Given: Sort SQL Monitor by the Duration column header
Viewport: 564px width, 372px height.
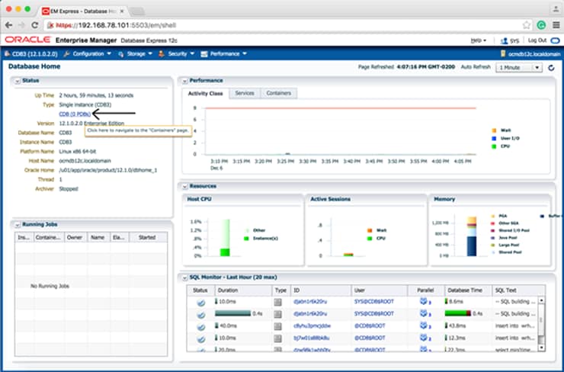Looking at the screenshot, I should pos(243,290).
